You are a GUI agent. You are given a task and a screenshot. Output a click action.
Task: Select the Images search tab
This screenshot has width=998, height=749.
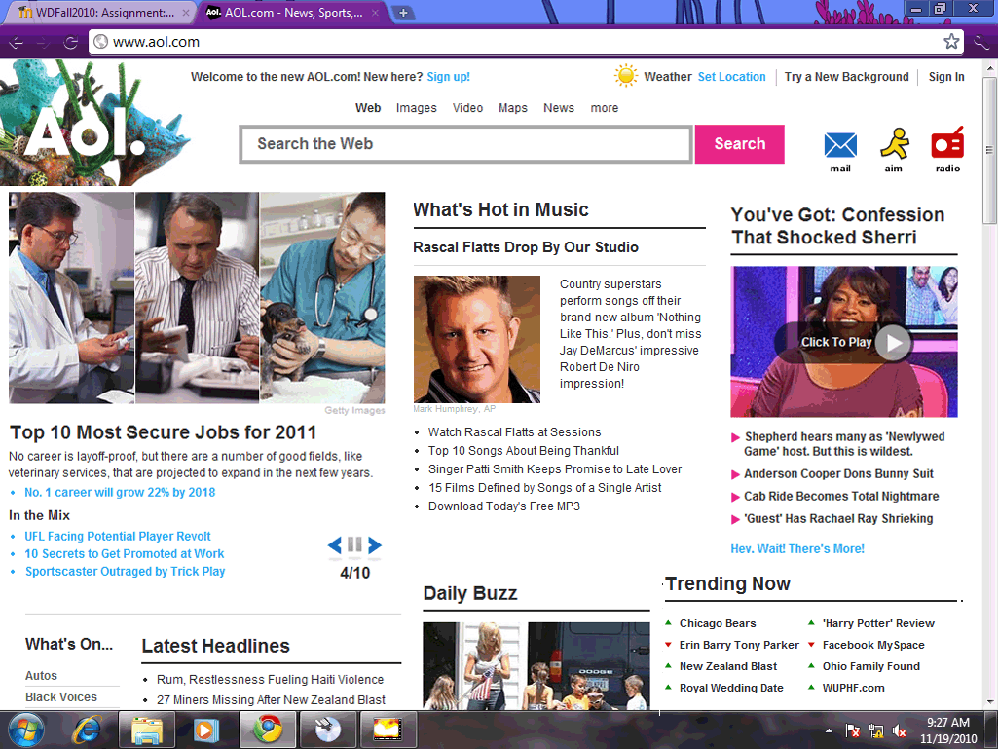coord(416,108)
